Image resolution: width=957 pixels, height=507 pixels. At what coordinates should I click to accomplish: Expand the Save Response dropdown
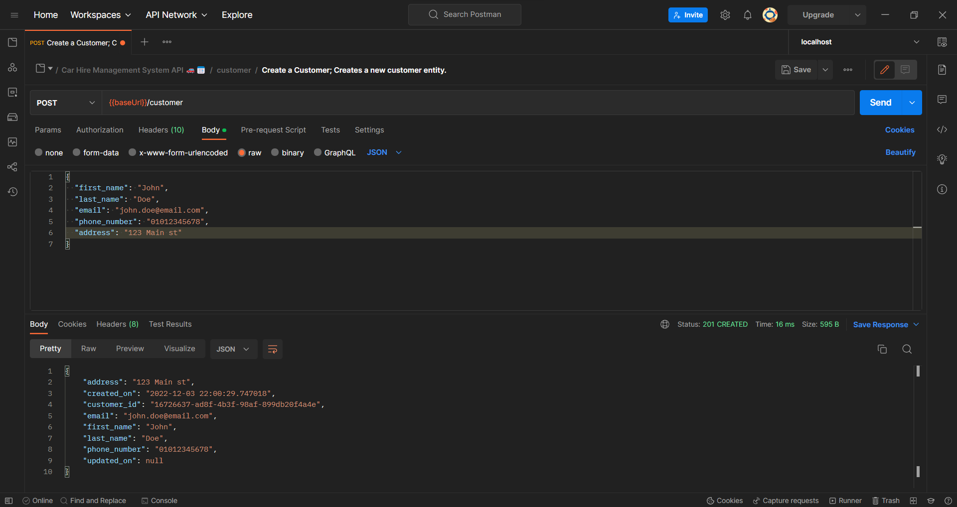916,324
